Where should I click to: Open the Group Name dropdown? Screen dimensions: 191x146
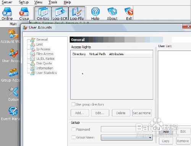127,138
